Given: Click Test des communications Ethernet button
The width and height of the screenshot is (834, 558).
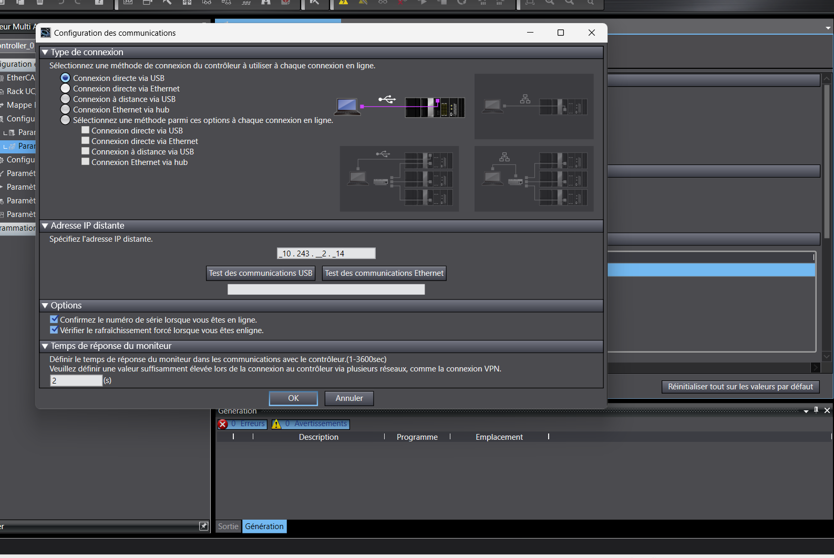Looking at the screenshot, I should (x=384, y=273).
